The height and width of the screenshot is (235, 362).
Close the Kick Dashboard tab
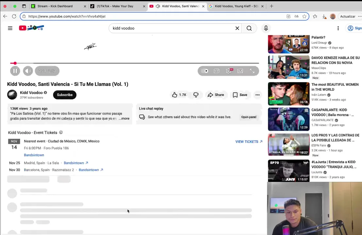(x=85, y=6)
